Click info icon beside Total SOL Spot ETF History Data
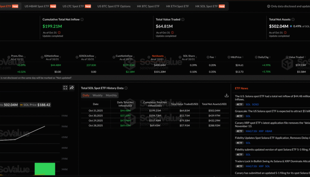 click(126, 88)
